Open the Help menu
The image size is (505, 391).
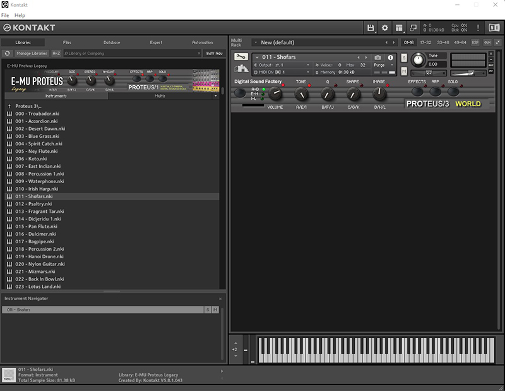click(20, 15)
